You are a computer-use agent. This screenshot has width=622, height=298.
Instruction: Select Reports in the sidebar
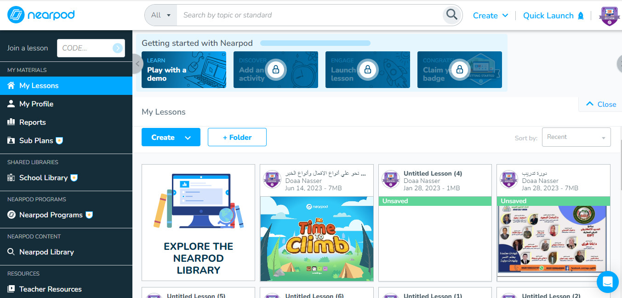pyautogui.click(x=66, y=122)
